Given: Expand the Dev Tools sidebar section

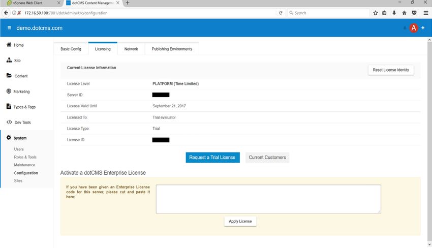Looking at the screenshot, I should pos(22,122).
